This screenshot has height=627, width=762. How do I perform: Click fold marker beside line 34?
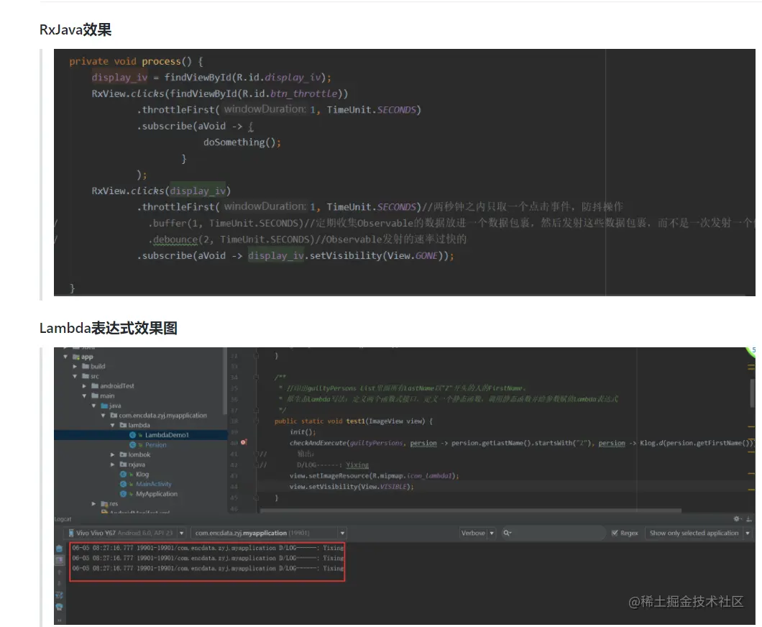(256, 377)
